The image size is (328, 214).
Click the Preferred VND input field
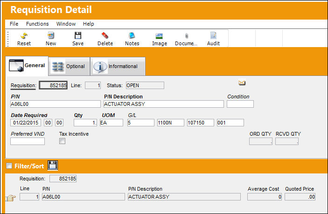click(28, 141)
